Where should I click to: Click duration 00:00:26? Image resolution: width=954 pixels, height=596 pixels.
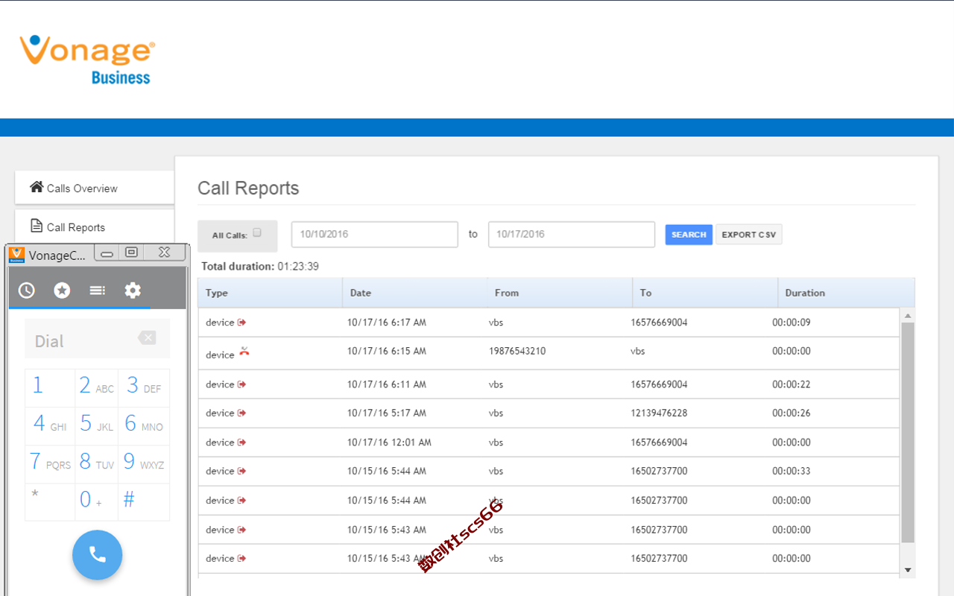792,413
